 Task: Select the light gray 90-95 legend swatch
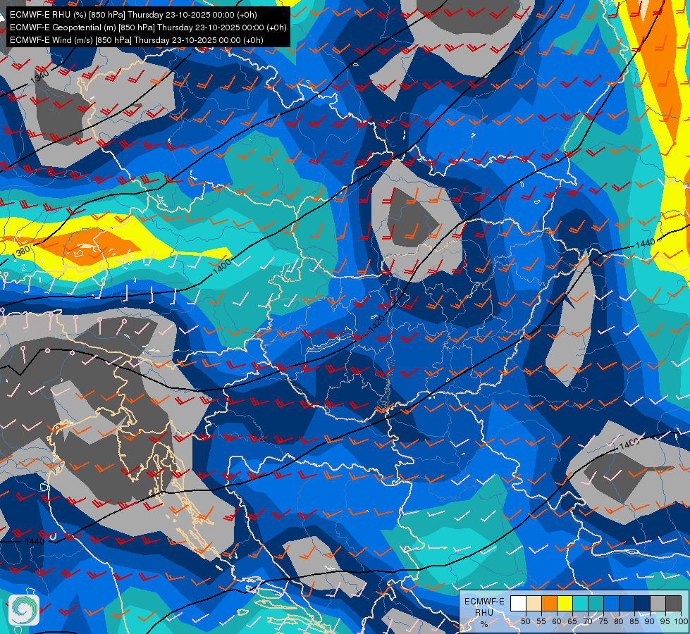click(x=658, y=603)
